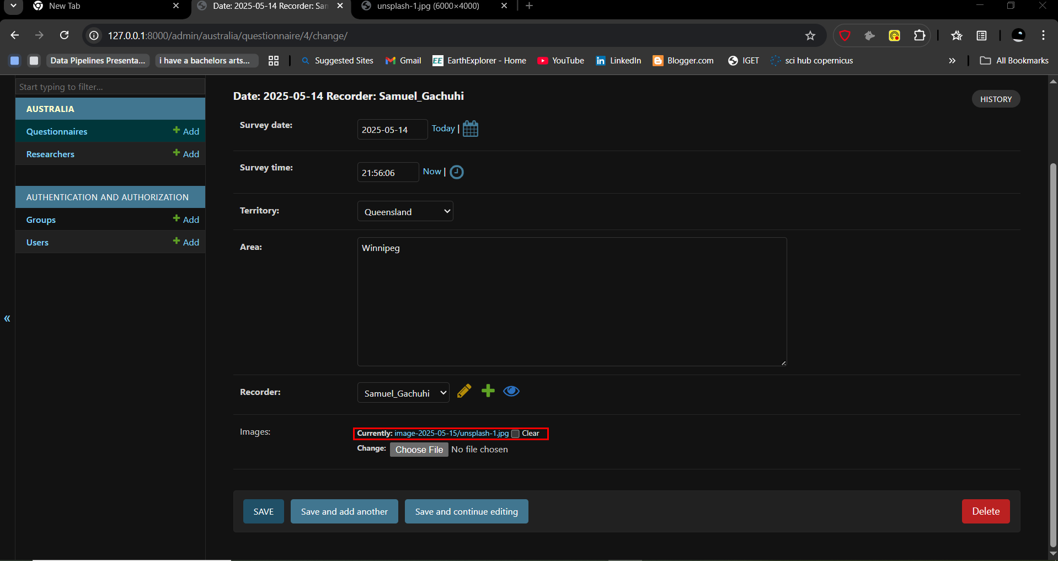This screenshot has width=1058, height=561.
Task: View selected recorder via eye icon
Action: pyautogui.click(x=511, y=391)
